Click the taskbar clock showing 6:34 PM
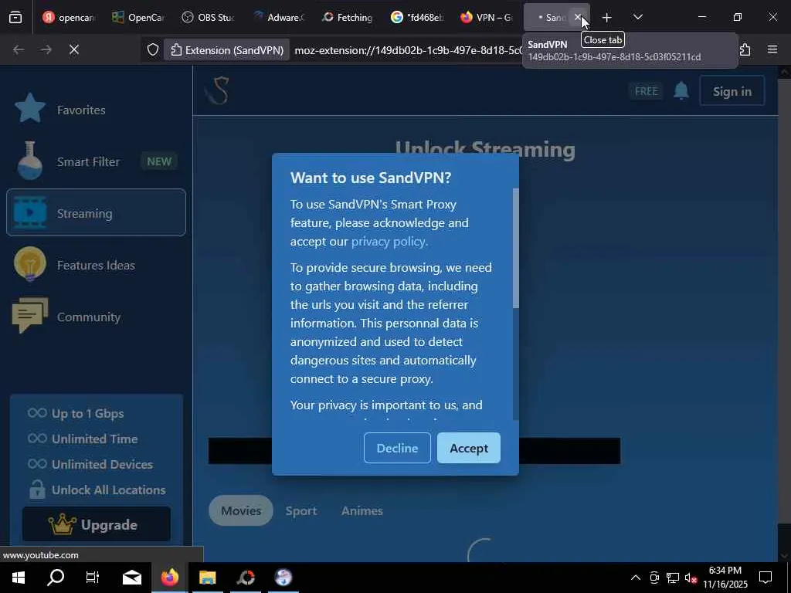Screen dimensions: 791x593 coord(725,578)
